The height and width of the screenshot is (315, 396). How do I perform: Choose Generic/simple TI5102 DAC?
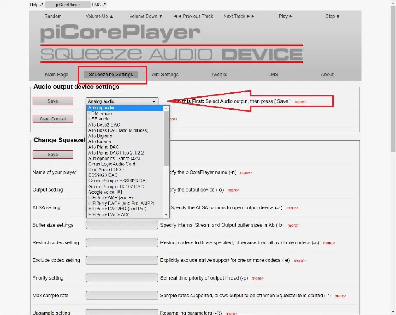125,186
